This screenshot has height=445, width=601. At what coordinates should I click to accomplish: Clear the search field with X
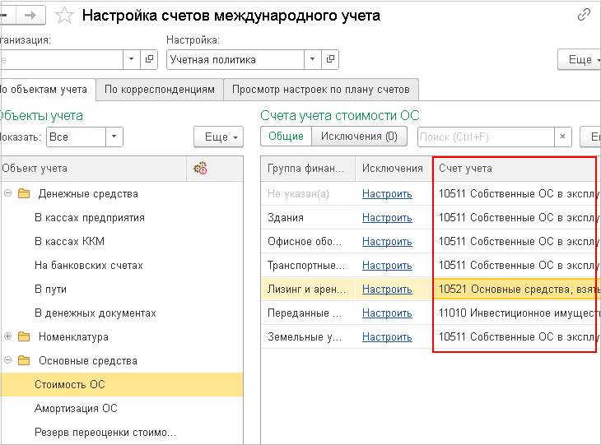(564, 137)
